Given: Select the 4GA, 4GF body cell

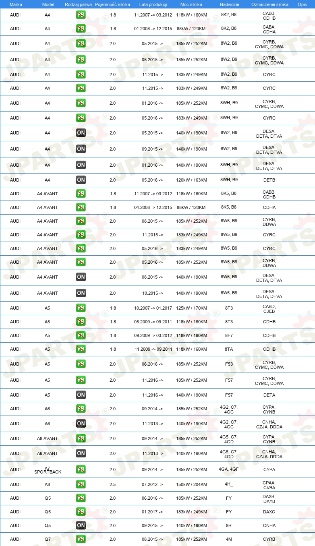Looking at the screenshot, I should pos(229,469).
